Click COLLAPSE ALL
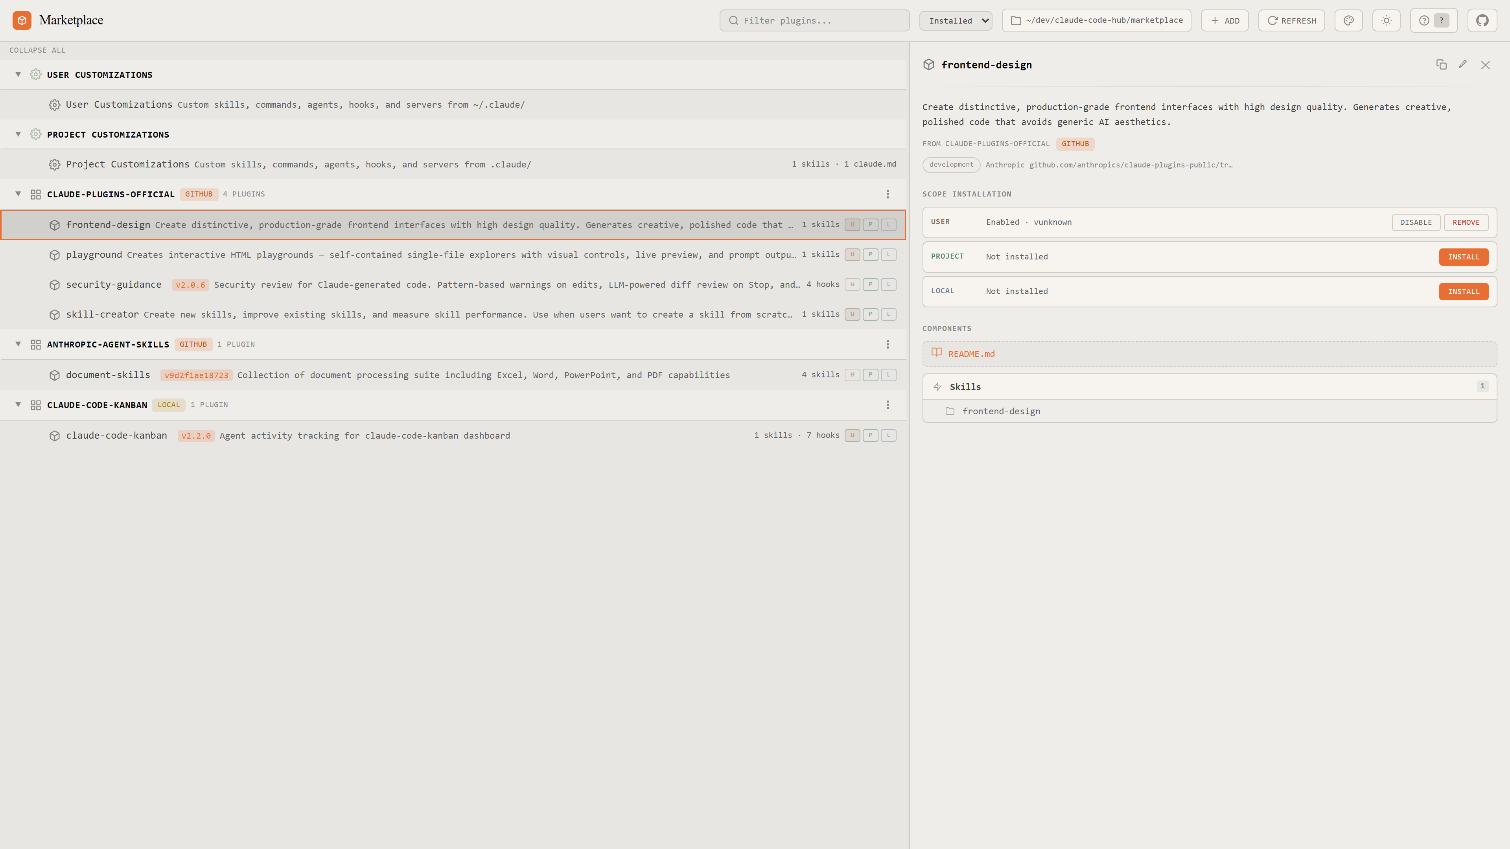 pyautogui.click(x=37, y=50)
